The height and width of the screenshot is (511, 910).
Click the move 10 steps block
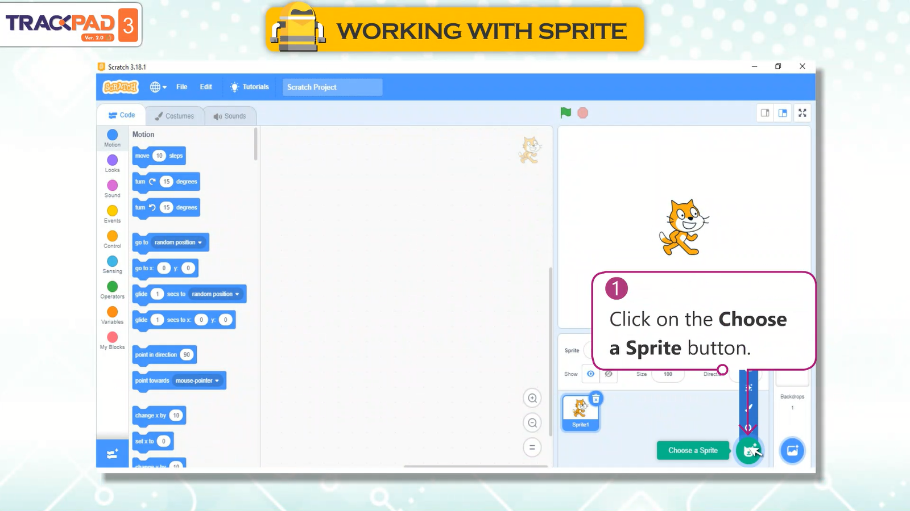tap(159, 156)
